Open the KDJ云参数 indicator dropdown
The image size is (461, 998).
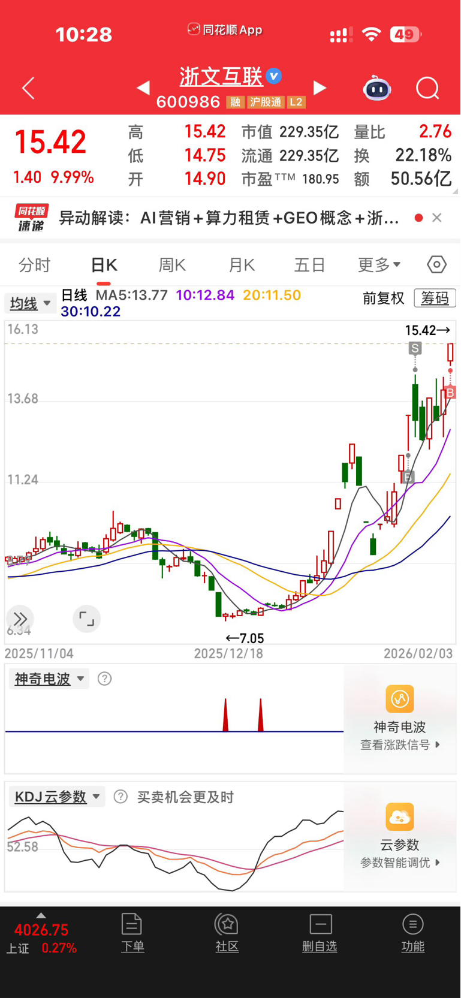click(x=58, y=797)
